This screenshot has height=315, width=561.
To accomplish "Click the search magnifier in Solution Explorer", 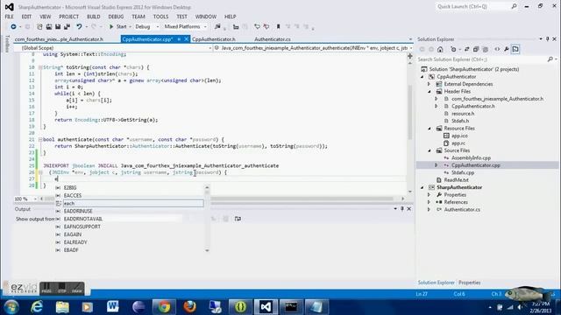I will point(550,59).
